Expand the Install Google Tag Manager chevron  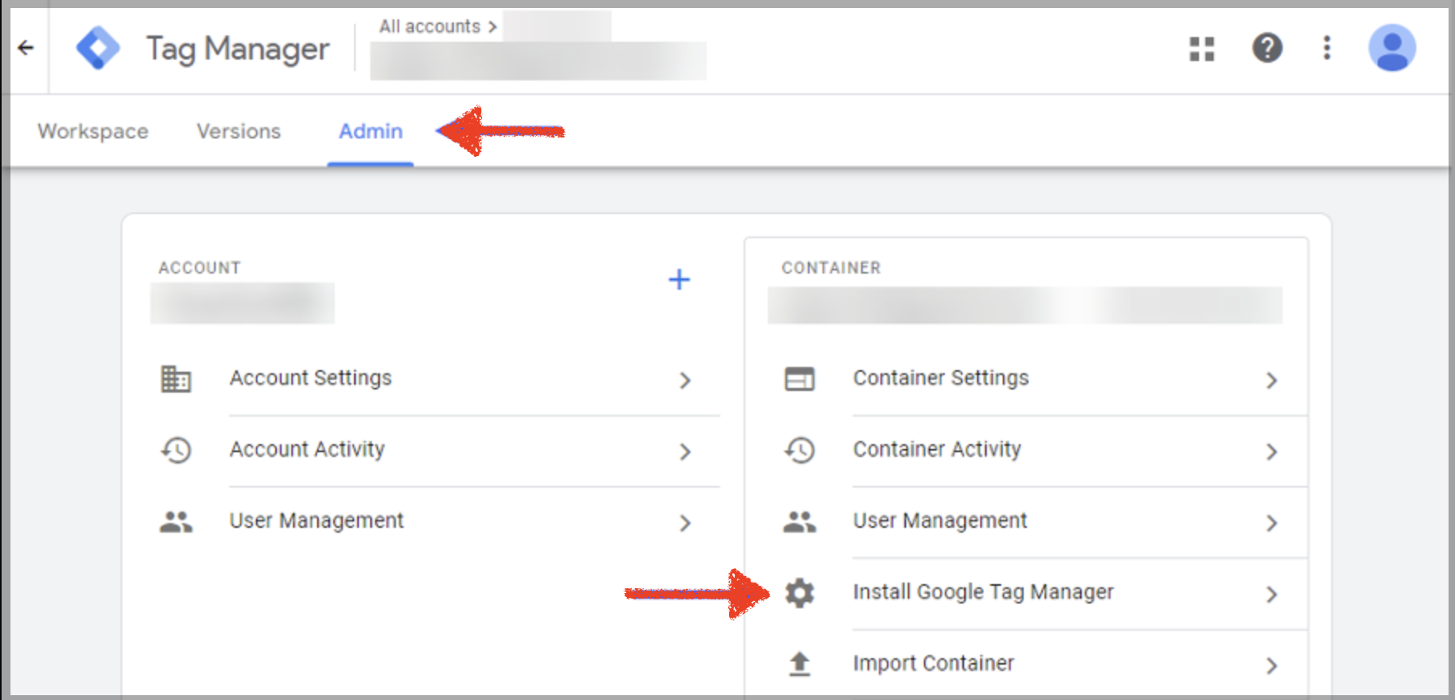click(x=1272, y=595)
